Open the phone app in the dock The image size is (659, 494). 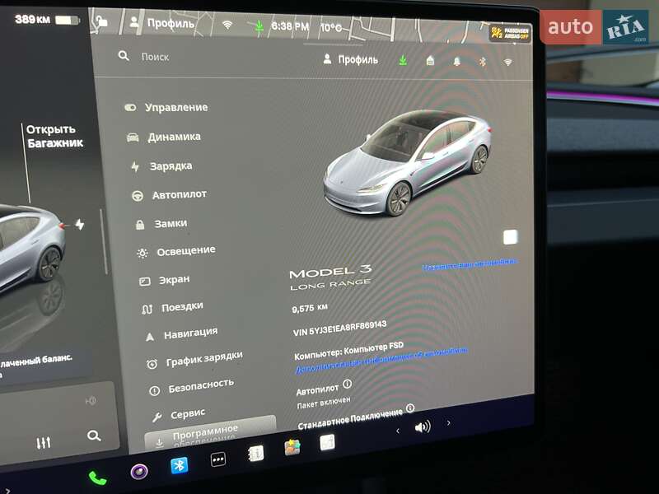point(97,478)
